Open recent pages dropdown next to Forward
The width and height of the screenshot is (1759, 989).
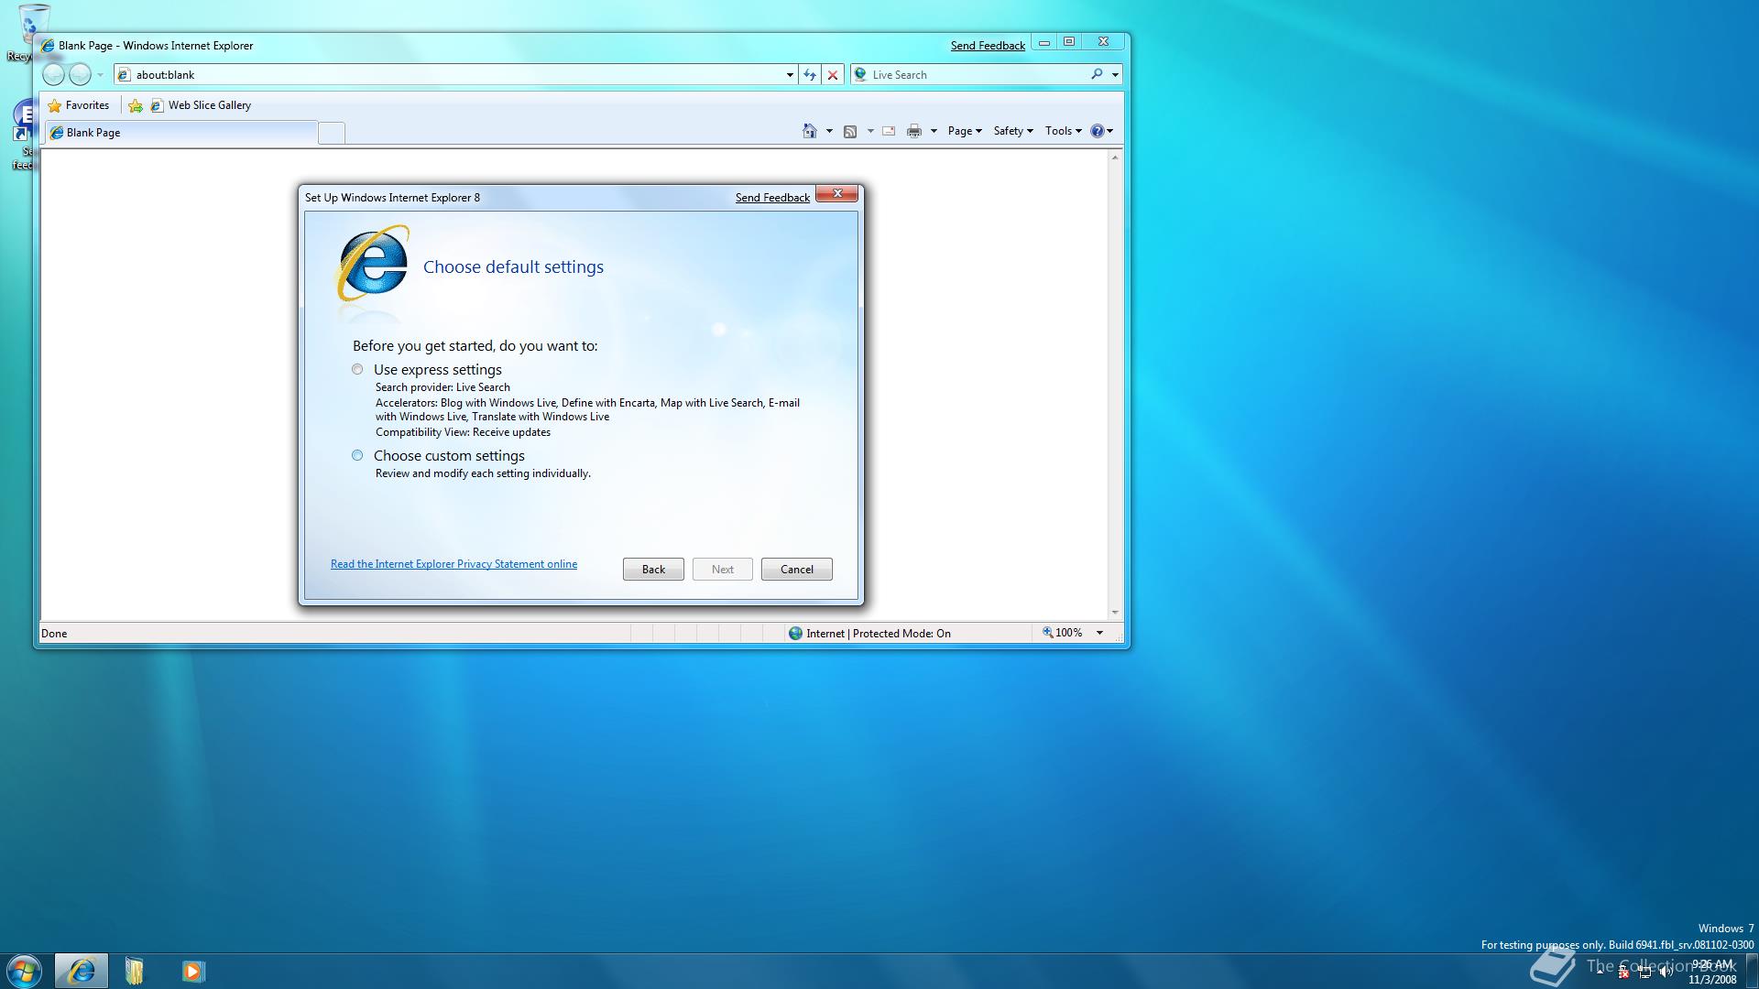(100, 75)
